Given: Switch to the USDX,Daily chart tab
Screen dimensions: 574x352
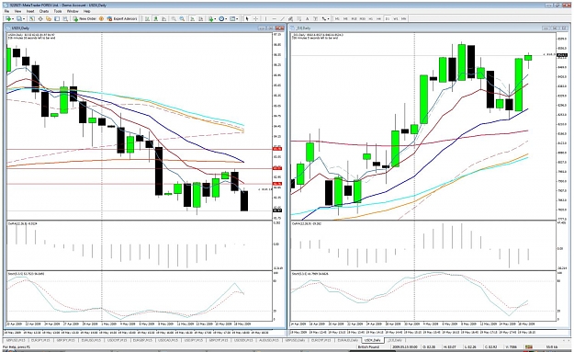Looking at the screenshot, I should [x=372, y=340].
